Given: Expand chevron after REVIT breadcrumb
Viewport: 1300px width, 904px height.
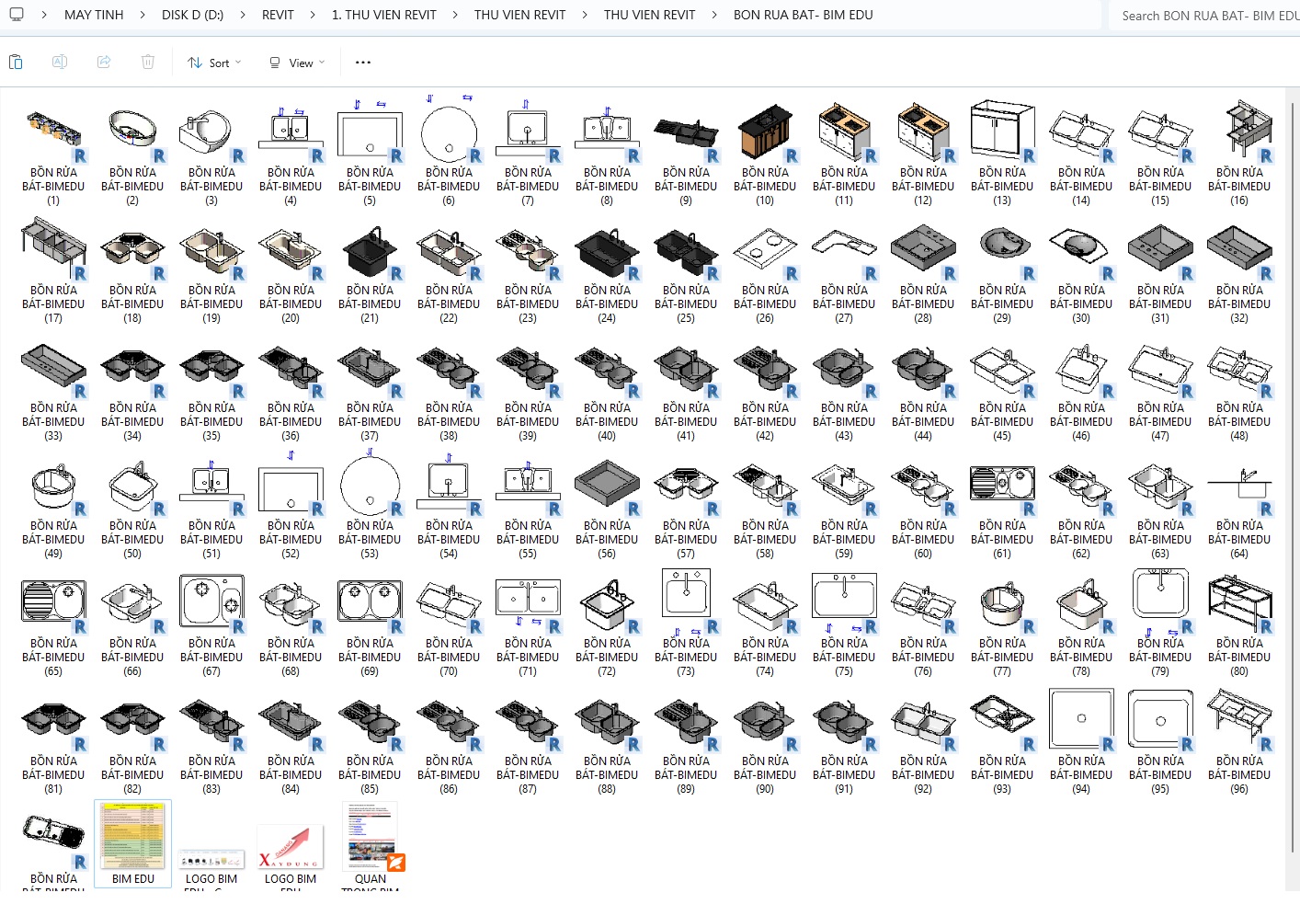Looking at the screenshot, I should [313, 15].
